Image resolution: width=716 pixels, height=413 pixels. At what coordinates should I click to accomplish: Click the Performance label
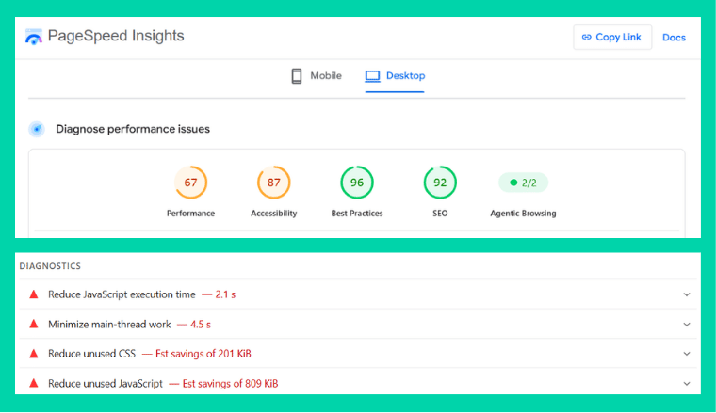tap(191, 214)
